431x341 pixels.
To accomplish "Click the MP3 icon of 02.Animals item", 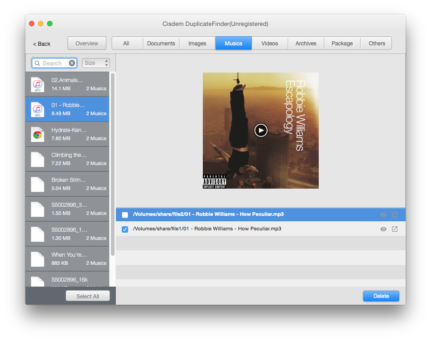I will pyautogui.click(x=38, y=84).
